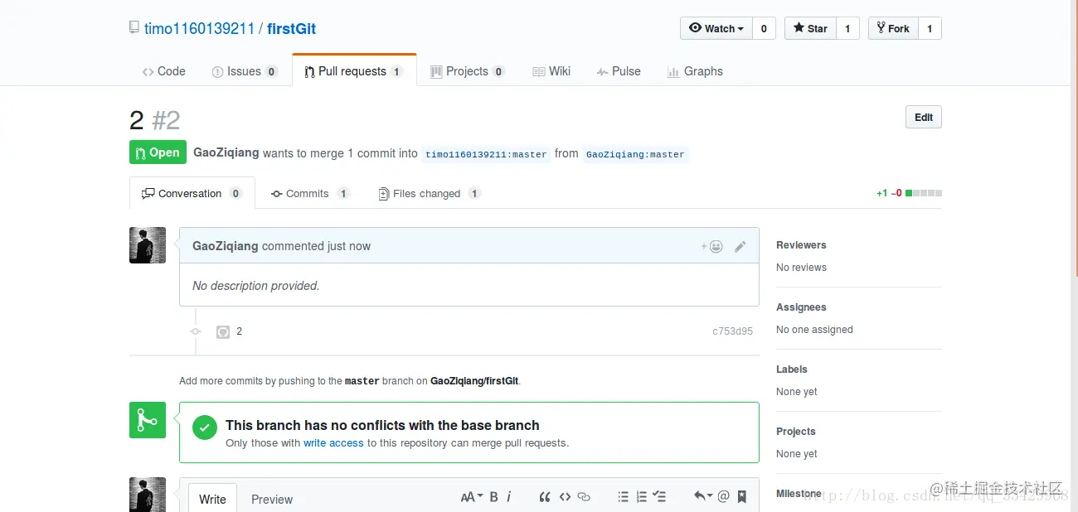This screenshot has width=1078, height=512.
Task: Add a numbered list
Action: (641, 497)
